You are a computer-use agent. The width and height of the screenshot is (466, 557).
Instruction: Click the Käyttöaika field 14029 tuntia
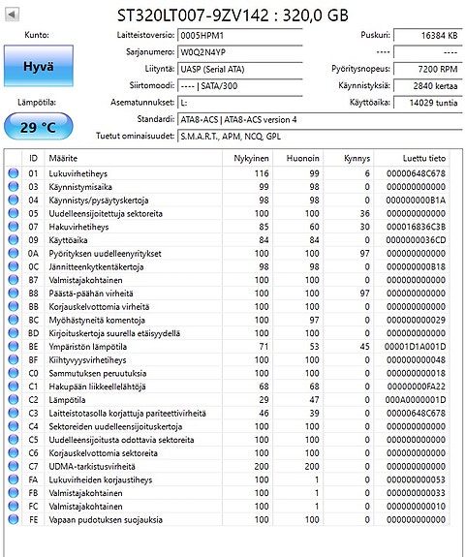click(428, 103)
